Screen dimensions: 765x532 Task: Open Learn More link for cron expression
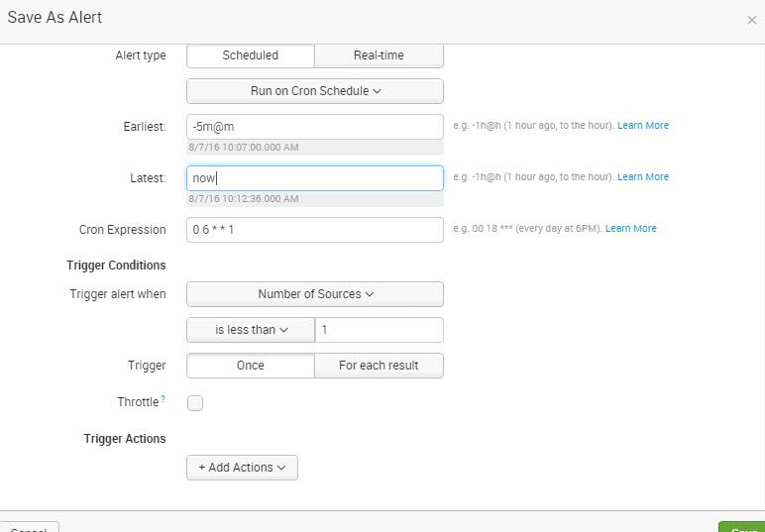point(630,229)
